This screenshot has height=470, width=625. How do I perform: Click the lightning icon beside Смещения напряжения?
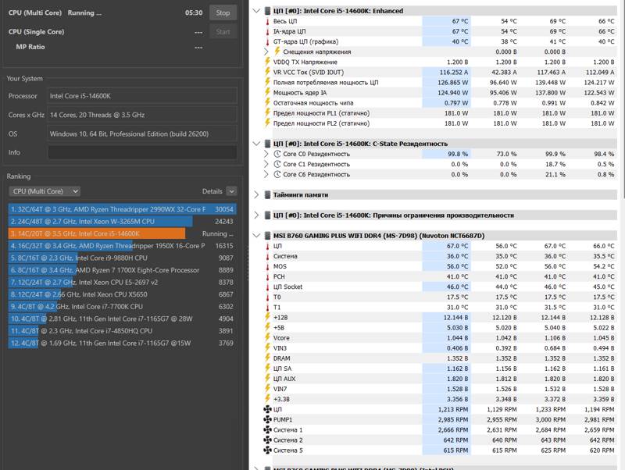click(x=277, y=52)
